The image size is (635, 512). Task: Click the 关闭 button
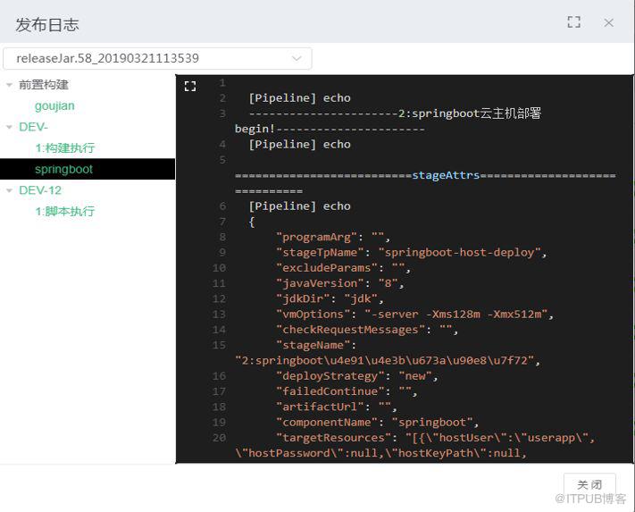point(589,484)
